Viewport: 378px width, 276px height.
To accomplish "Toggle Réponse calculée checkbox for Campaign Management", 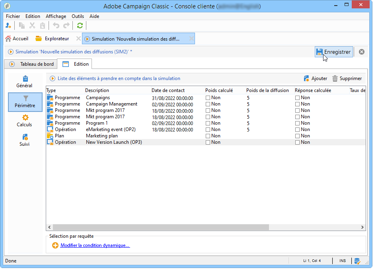I will [298, 104].
